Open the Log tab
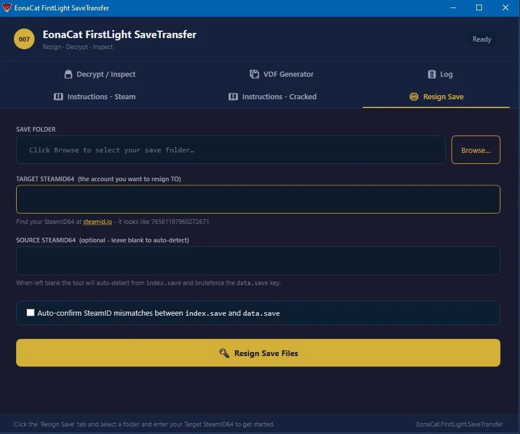This screenshot has height=434, width=520. coord(440,74)
